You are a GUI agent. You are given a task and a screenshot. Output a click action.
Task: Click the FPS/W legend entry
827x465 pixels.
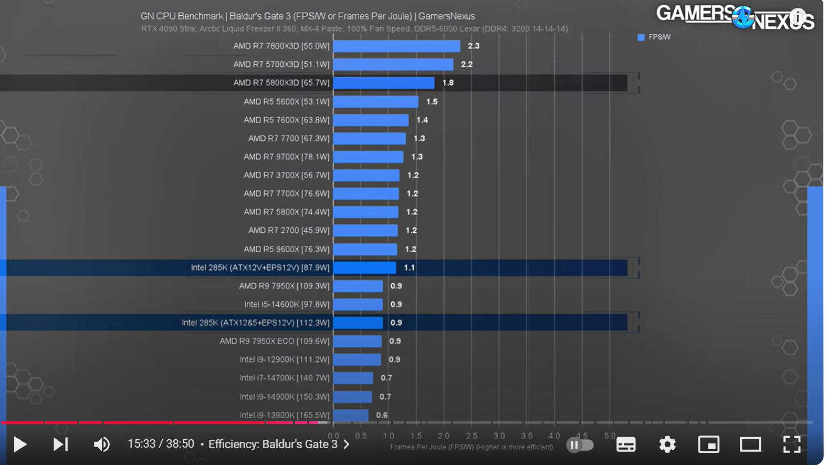click(654, 37)
